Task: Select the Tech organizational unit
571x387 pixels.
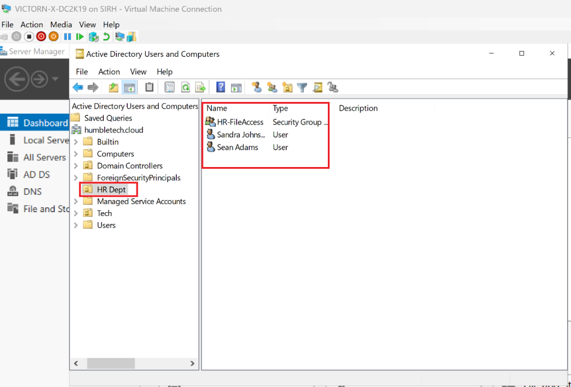Action: (x=104, y=213)
